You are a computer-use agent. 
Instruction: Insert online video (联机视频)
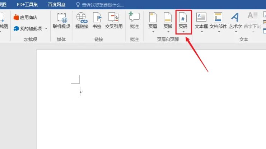(61, 20)
